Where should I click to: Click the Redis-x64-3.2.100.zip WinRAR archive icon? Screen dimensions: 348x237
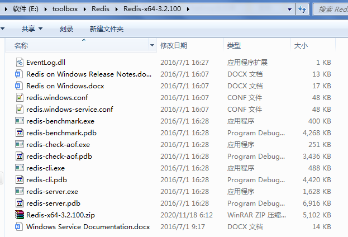[x=20, y=215]
